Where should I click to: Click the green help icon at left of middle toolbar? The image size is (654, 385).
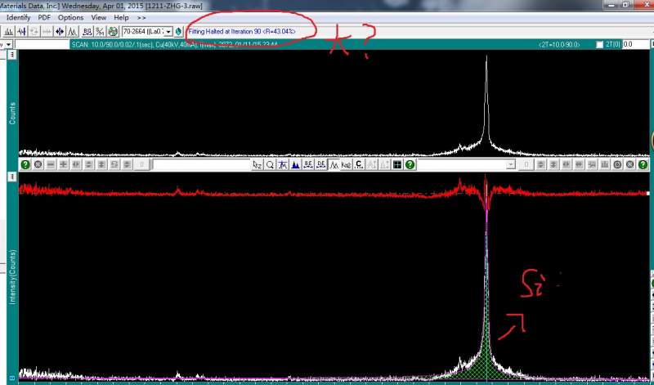pos(25,164)
